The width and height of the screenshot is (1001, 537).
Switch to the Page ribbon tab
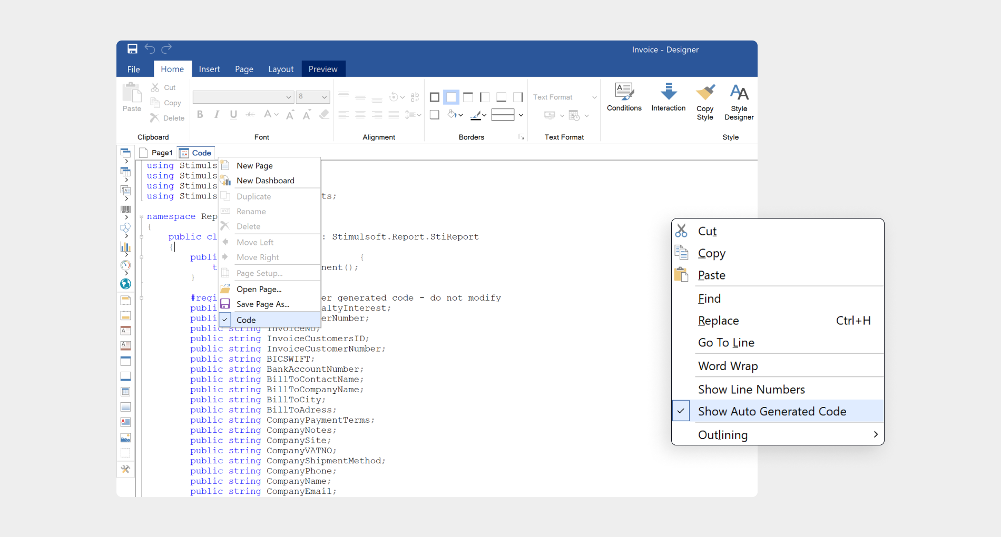click(244, 69)
